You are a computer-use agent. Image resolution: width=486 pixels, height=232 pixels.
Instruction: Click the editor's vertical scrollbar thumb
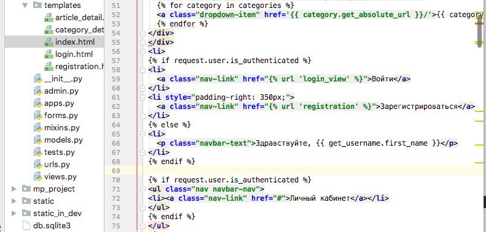[480, 29]
